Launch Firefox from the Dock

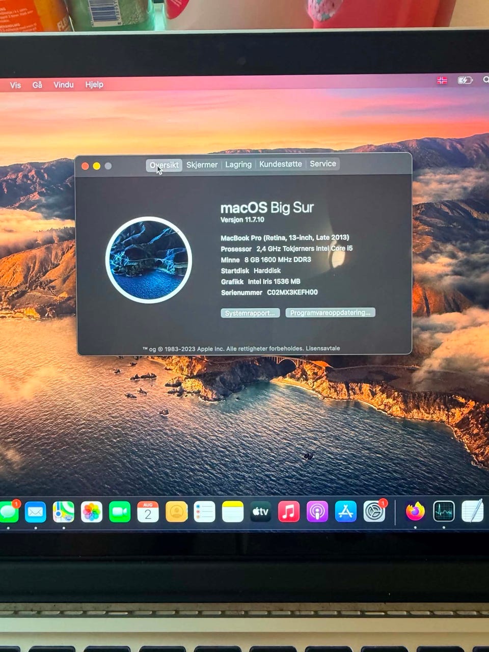[415, 512]
